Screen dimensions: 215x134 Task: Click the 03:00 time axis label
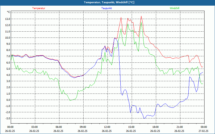tap(35, 127)
